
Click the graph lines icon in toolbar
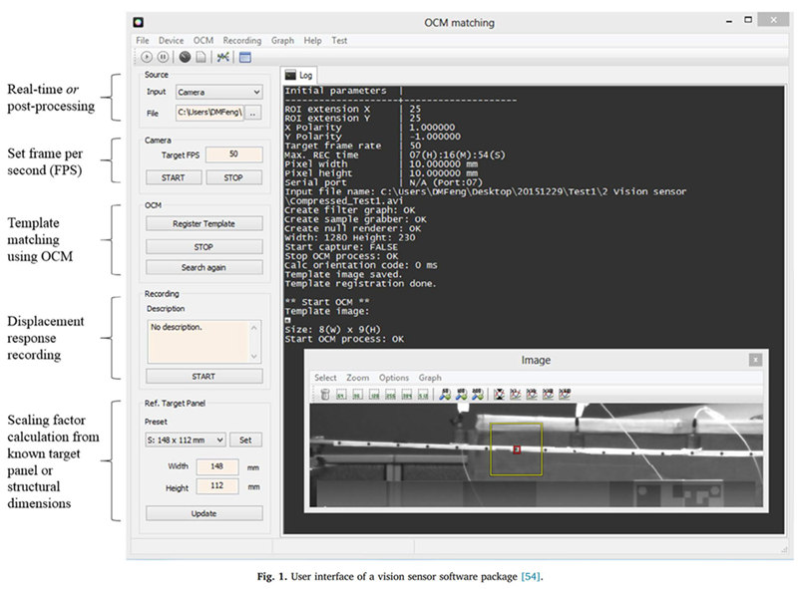point(222,57)
